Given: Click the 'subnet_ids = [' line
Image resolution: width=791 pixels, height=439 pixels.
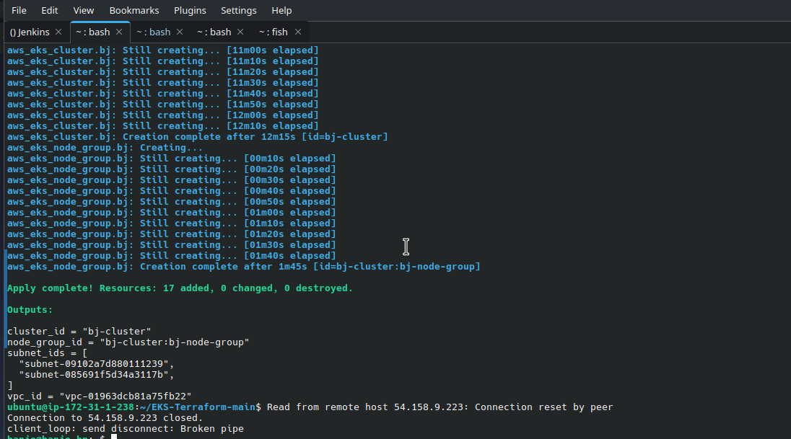Looking at the screenshot, I should click(48, 353).
